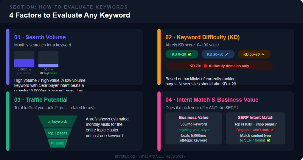Click the green checkmark after to SERP format
This screenshot has height=160, width=303.
pyautogui.click(x=268, y=140)
